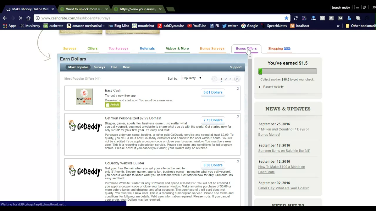Open 'Labor Day: What are Your Goals?' link

pyautogui.click(x=283, y=188)
